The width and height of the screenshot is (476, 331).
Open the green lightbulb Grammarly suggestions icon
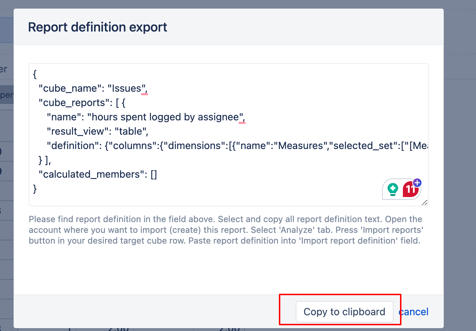tap(393, 189)
